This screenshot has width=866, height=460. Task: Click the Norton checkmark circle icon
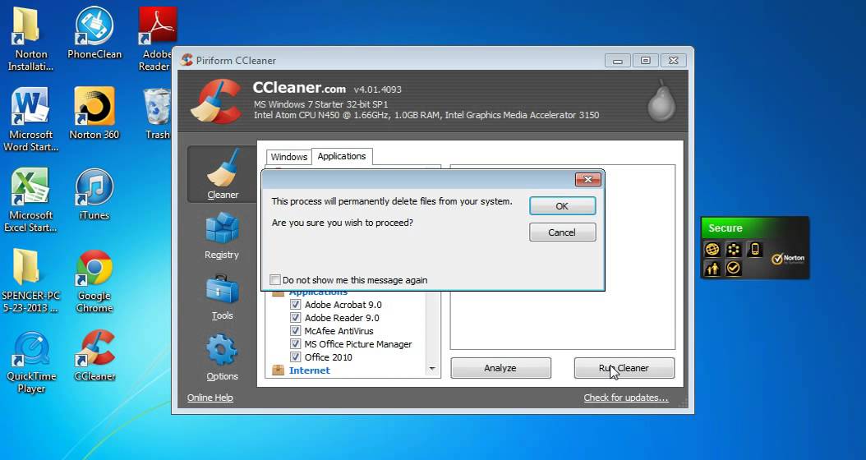click(734, 269)
